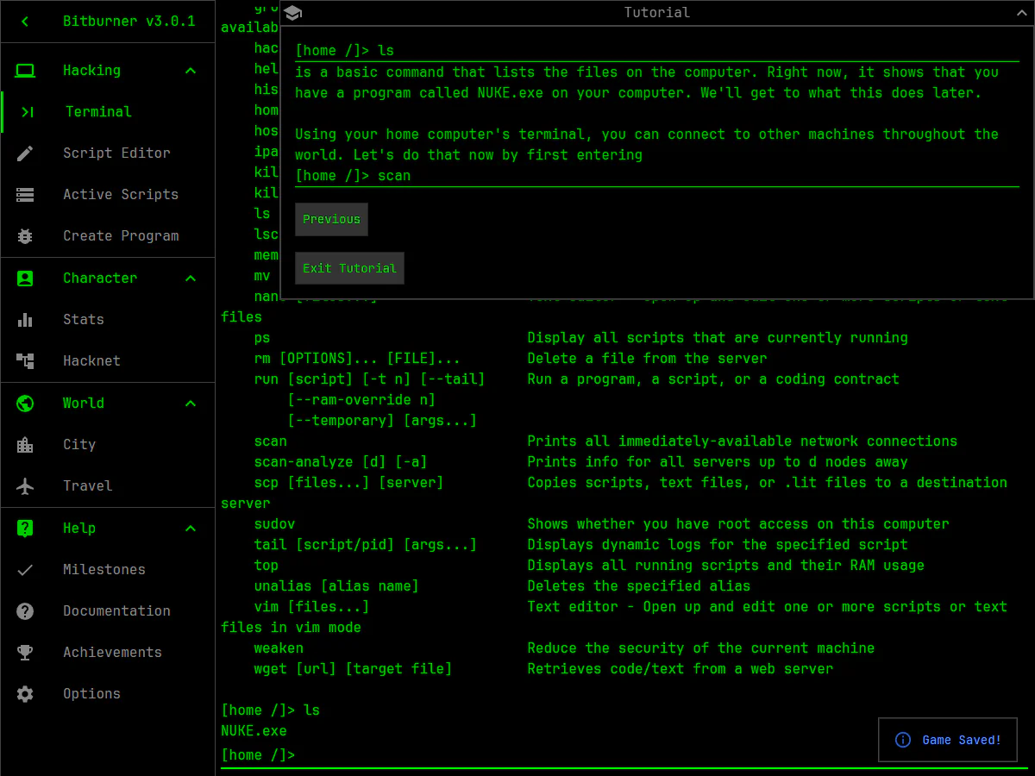Open the Terminal page
The image size is (1035, 776).
[x=108, y=112]
